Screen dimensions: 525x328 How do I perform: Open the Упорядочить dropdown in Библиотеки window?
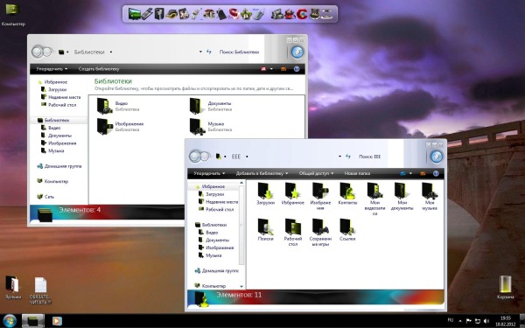pyautogui.click(x=52, y=69)
